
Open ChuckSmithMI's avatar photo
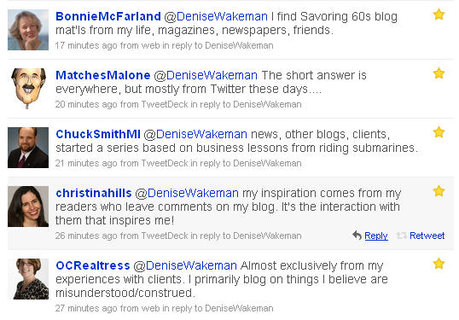(28, 148)
